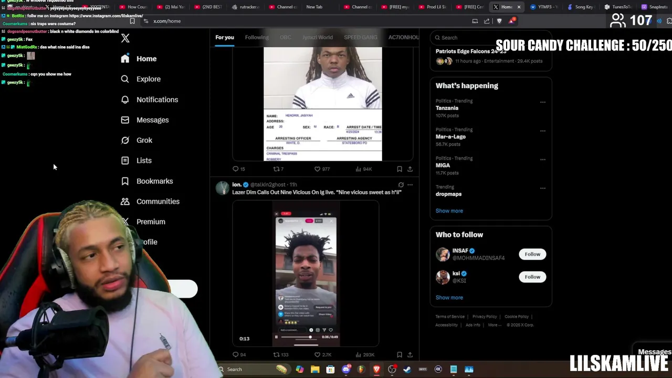Follow INSAF account
The image size is (672, 378).
point(532,254)
